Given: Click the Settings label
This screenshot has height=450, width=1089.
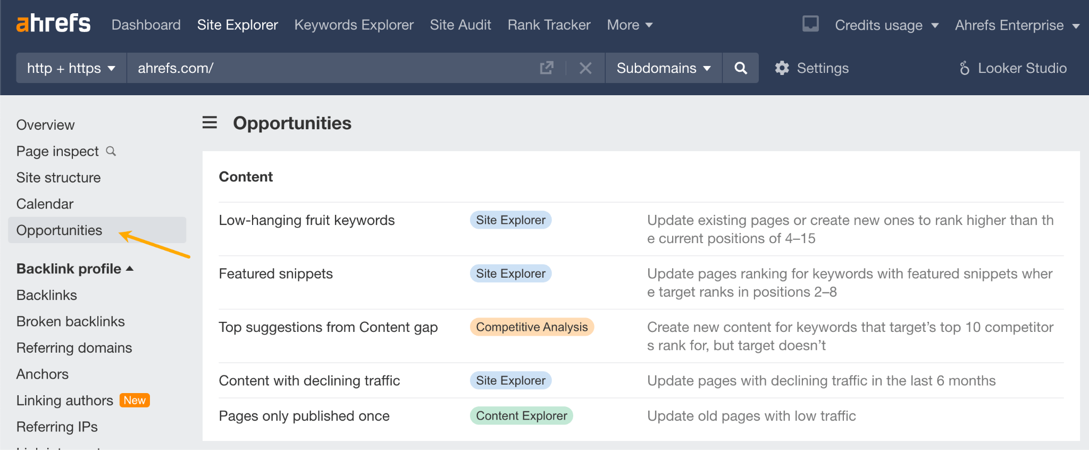Looking at the screenshot, I should tap(823, 68).
